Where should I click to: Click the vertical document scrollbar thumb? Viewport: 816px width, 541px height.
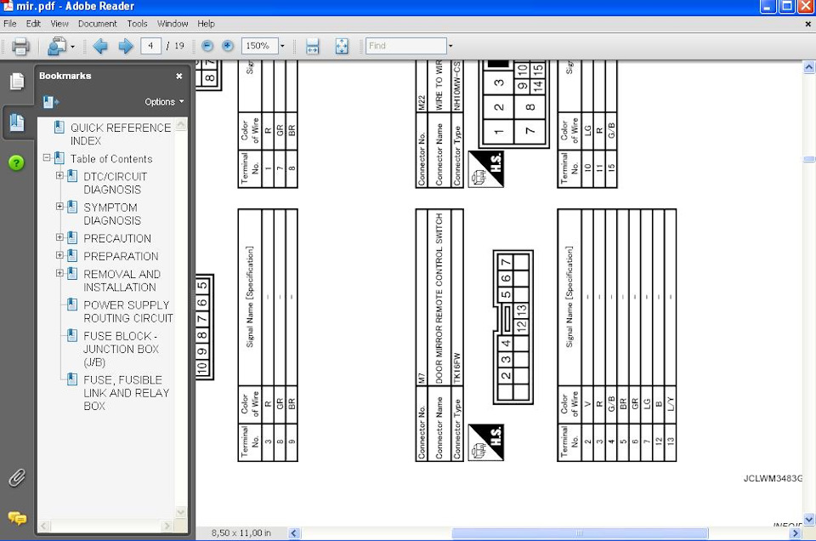point(808,159)
